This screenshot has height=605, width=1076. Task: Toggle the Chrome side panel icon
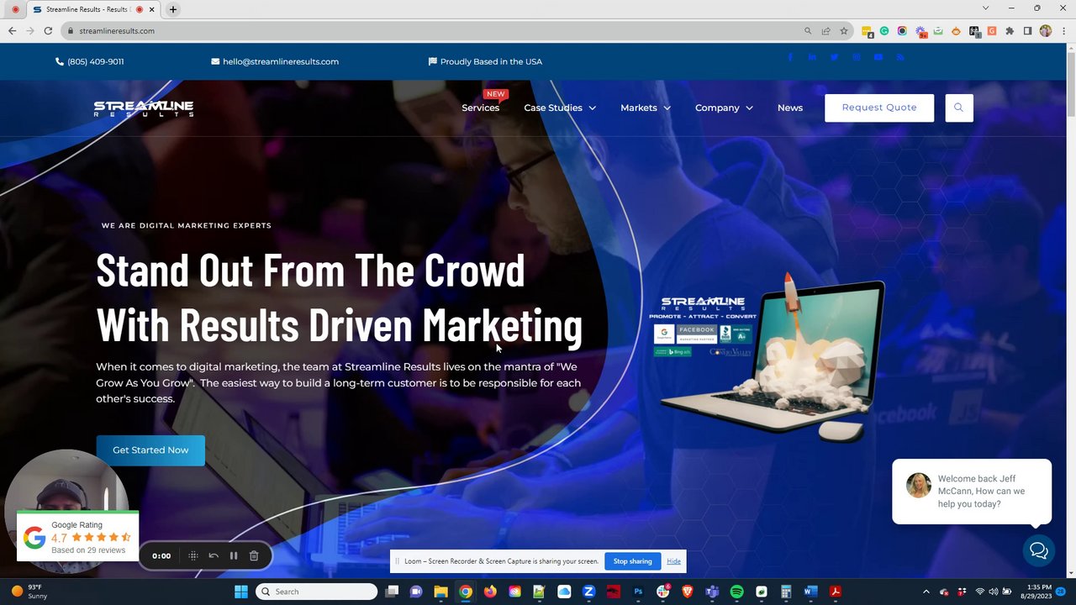1027,31
